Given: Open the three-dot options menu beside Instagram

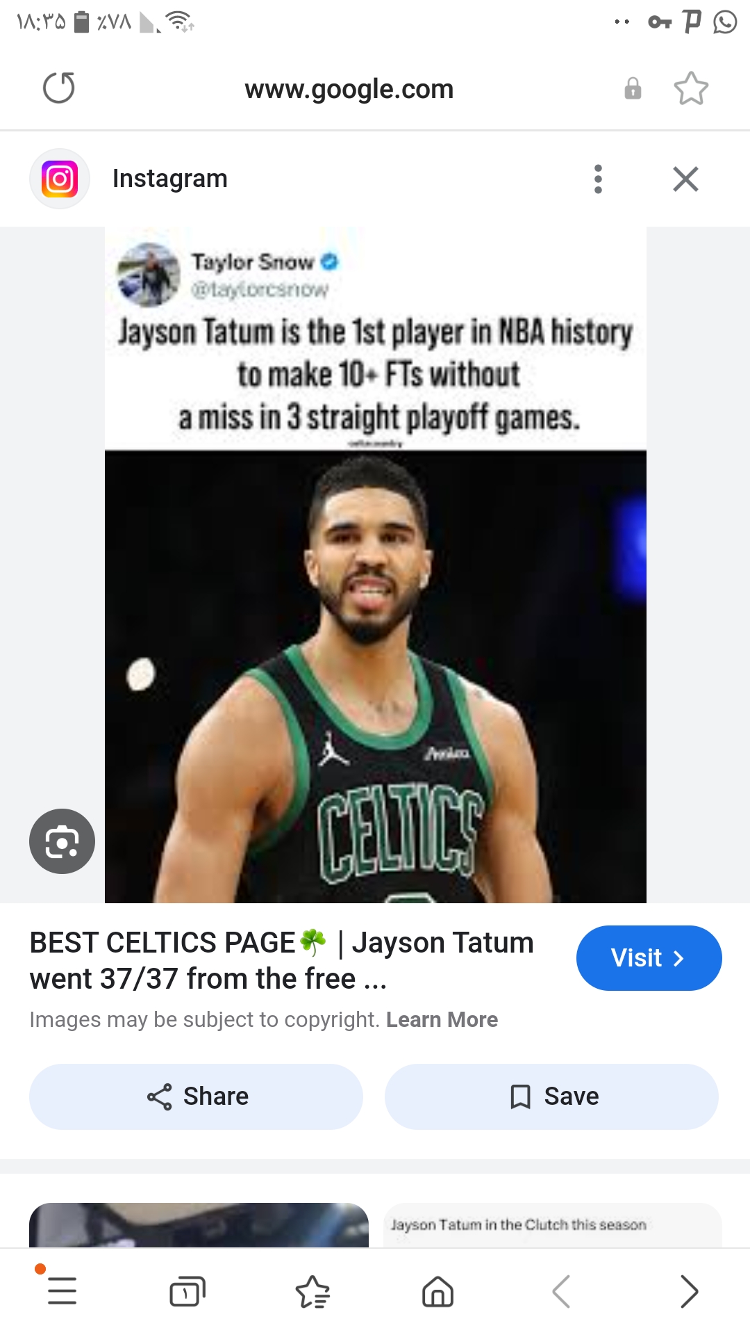Looking at the screenshot, I should (598, 179).
